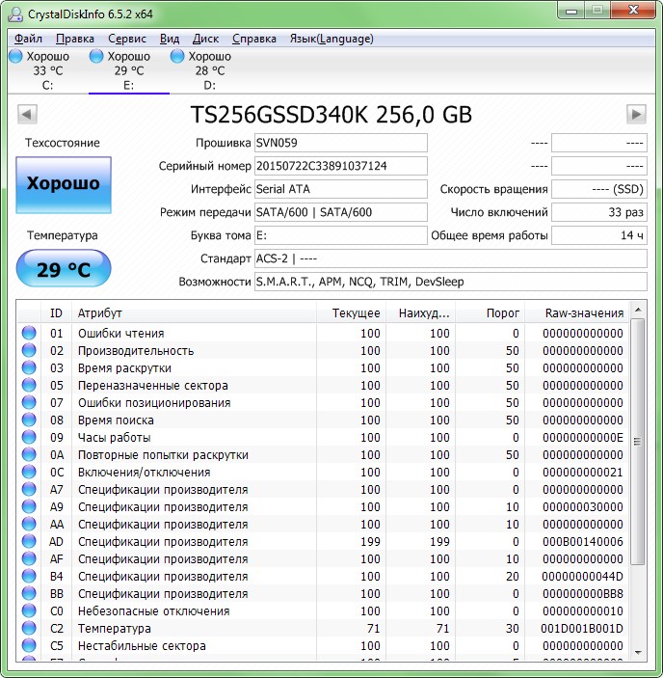663x678 pixels.
Task: Click status circle of 05 Переназначенные сектора
Action: [29, 385]
